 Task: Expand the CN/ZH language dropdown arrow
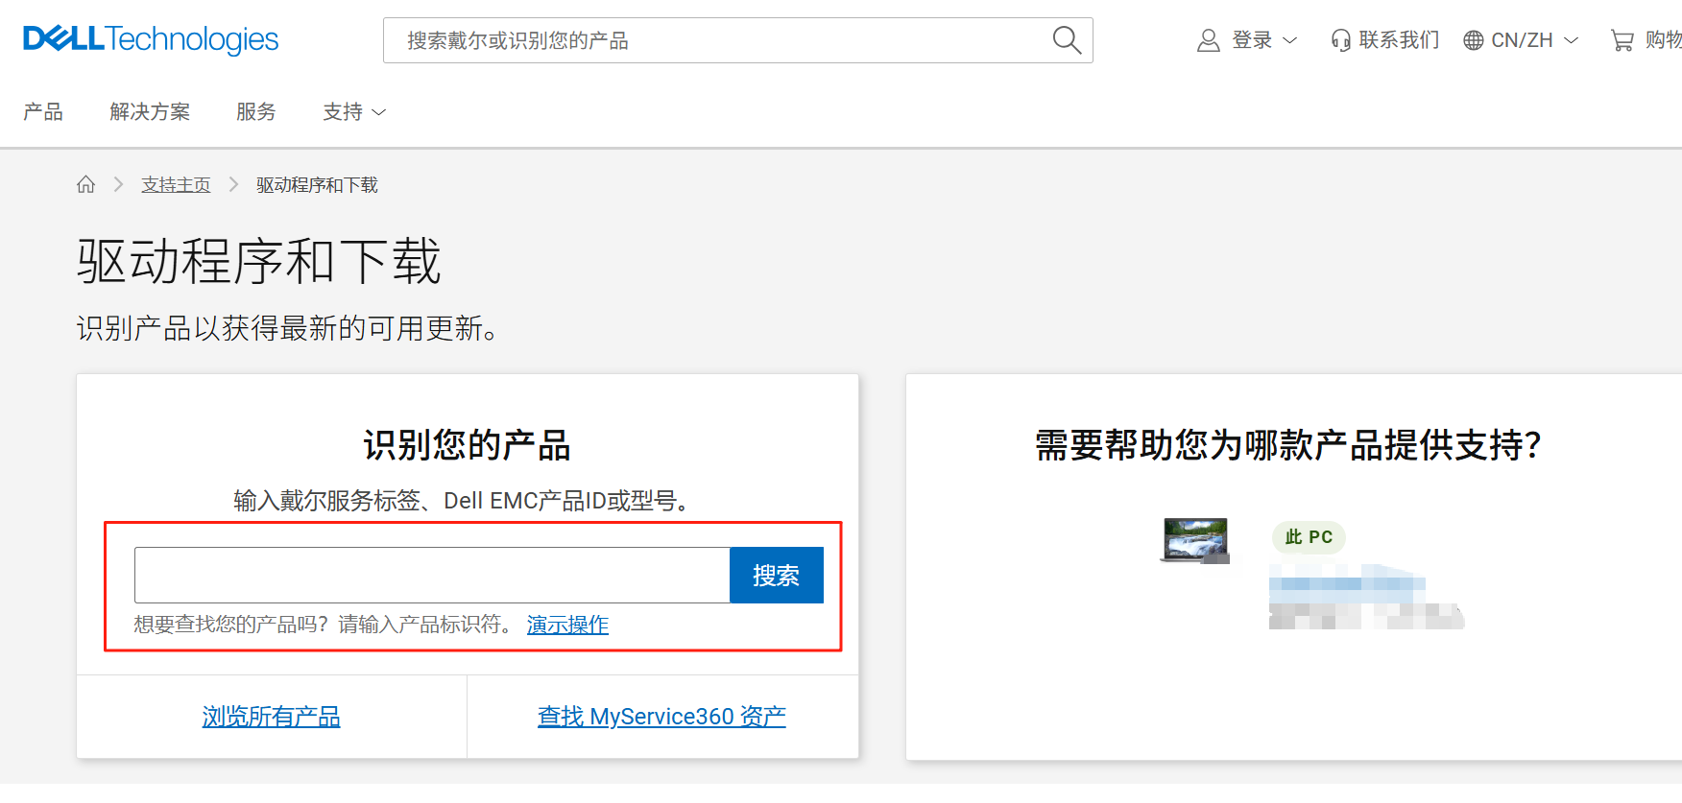click(1571, 40)
